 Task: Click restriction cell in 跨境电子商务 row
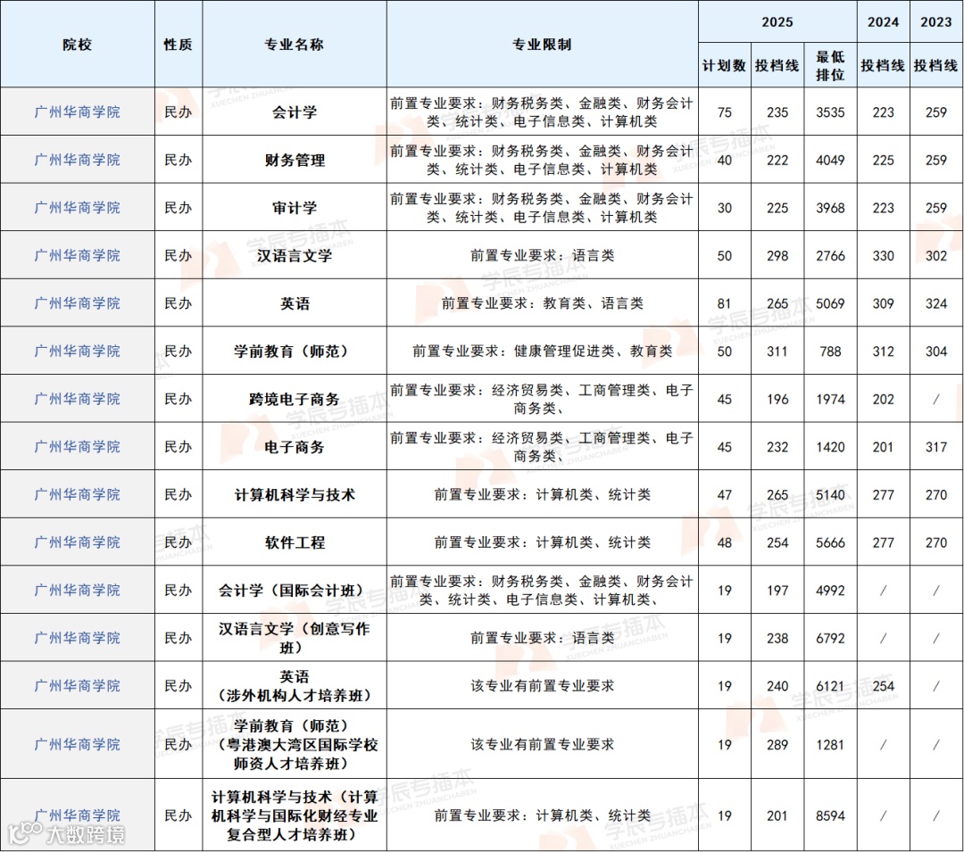coord(543,399)
